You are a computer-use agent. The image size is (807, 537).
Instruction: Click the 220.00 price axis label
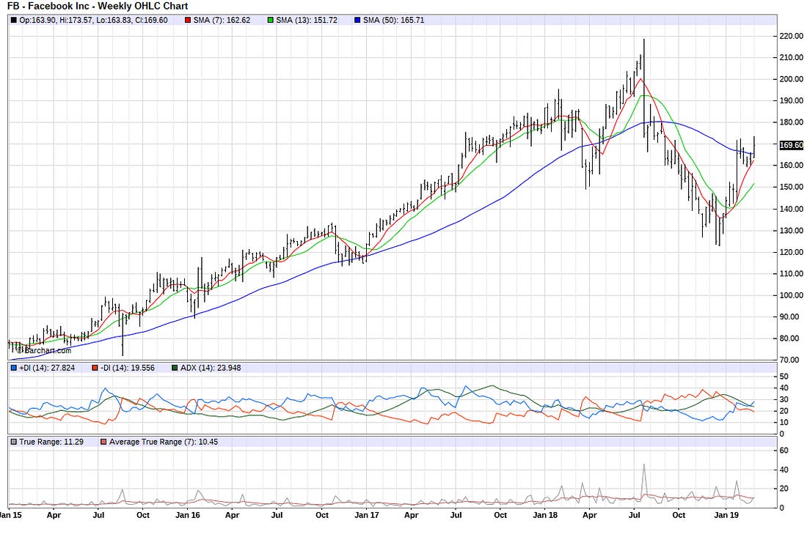pos(791,36)
